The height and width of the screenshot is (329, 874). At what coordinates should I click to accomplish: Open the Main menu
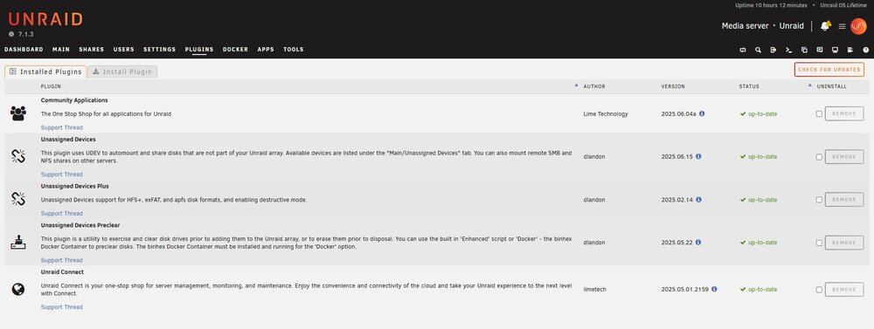tap(61, 50)
